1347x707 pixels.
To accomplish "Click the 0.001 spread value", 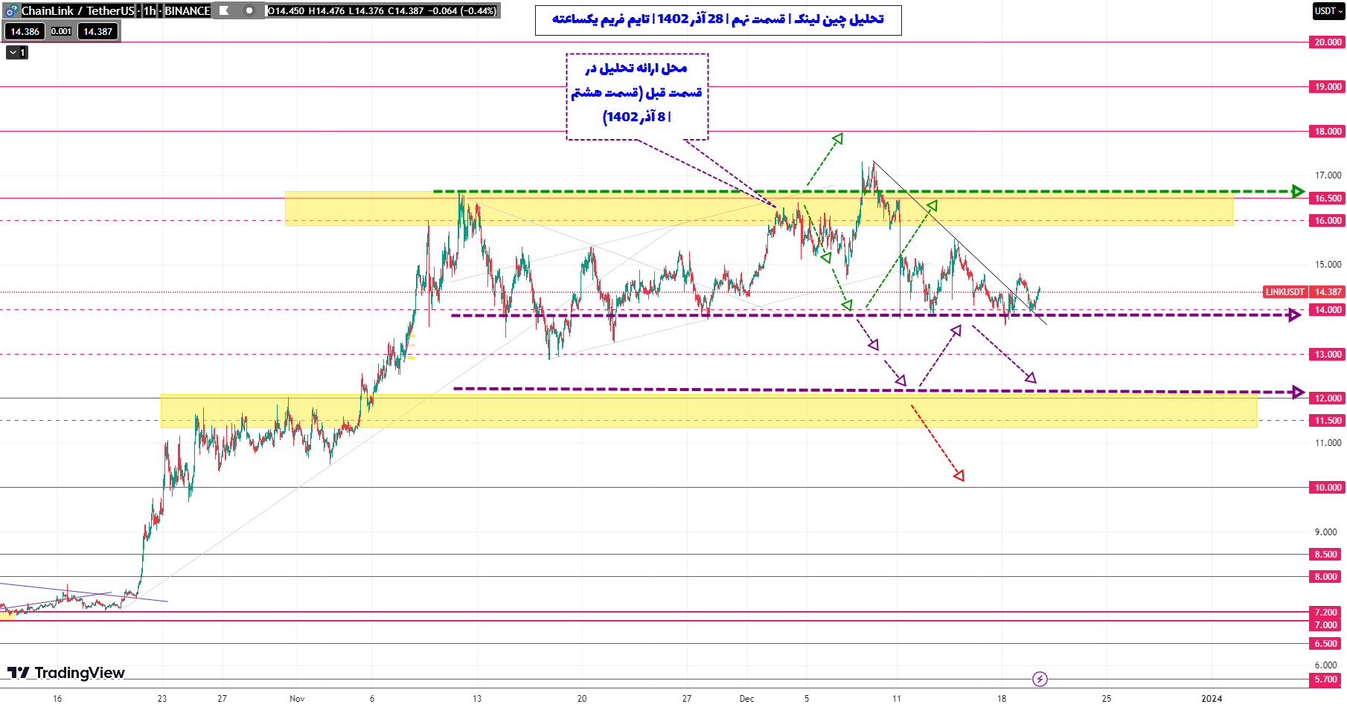I will 61,31.
